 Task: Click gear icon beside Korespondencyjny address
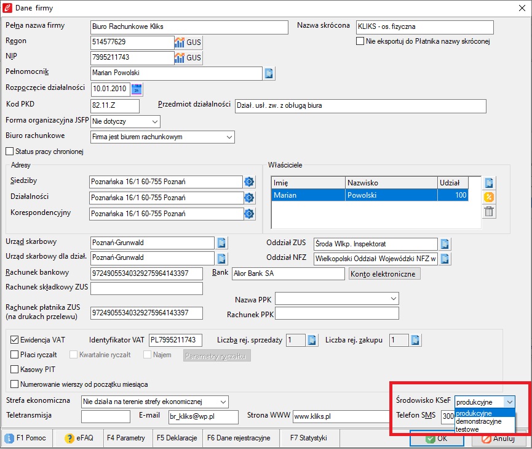(x=249, y=214)
